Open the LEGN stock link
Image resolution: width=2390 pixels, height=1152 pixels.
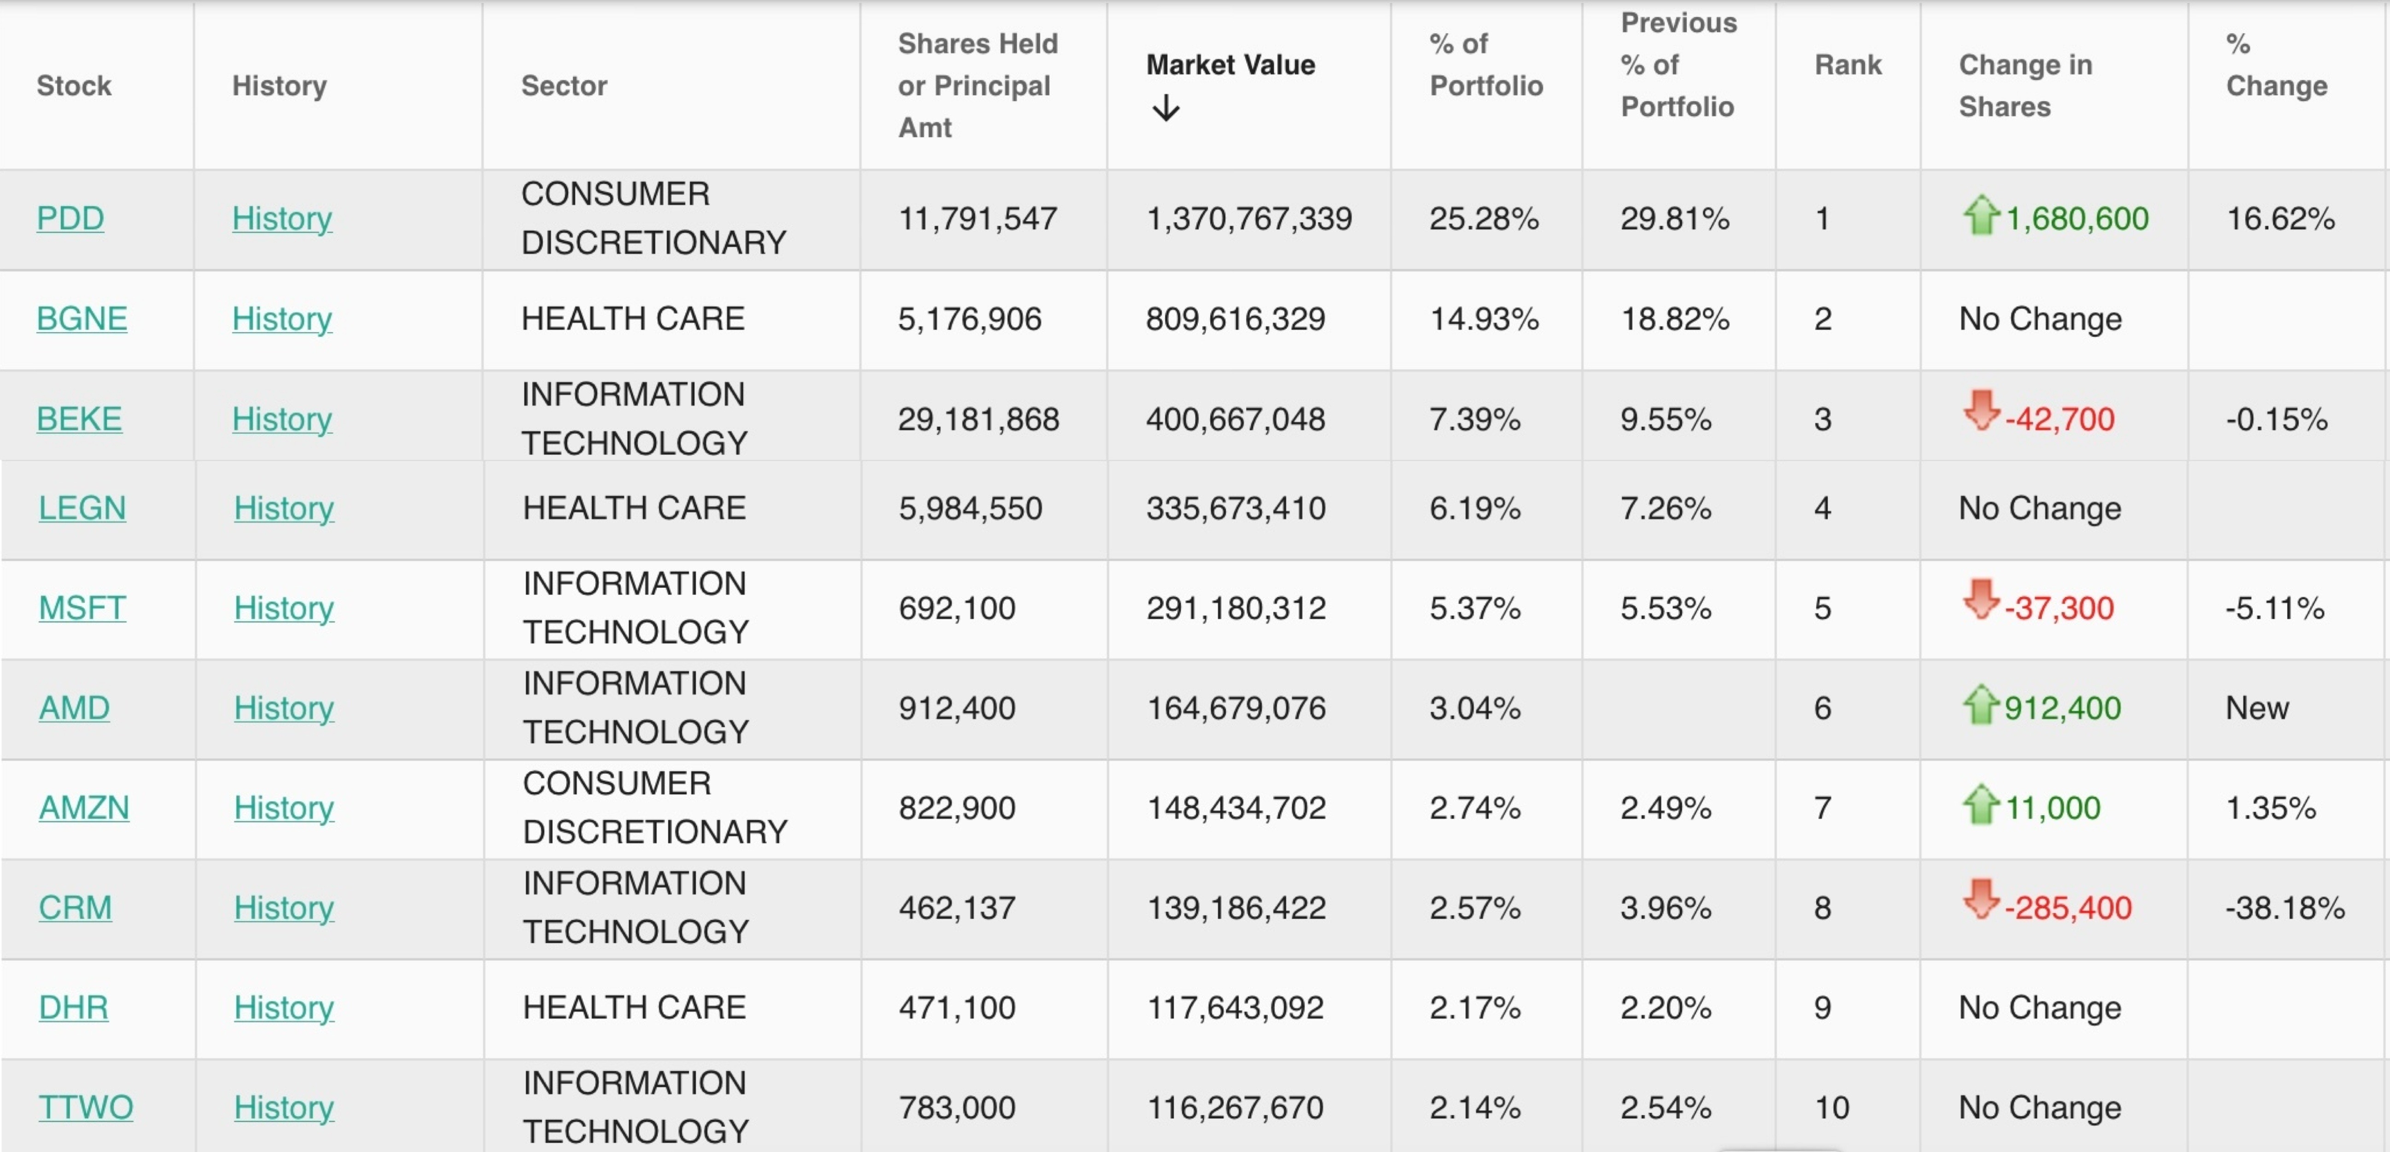pyautogui.click(x=82, y=508)
